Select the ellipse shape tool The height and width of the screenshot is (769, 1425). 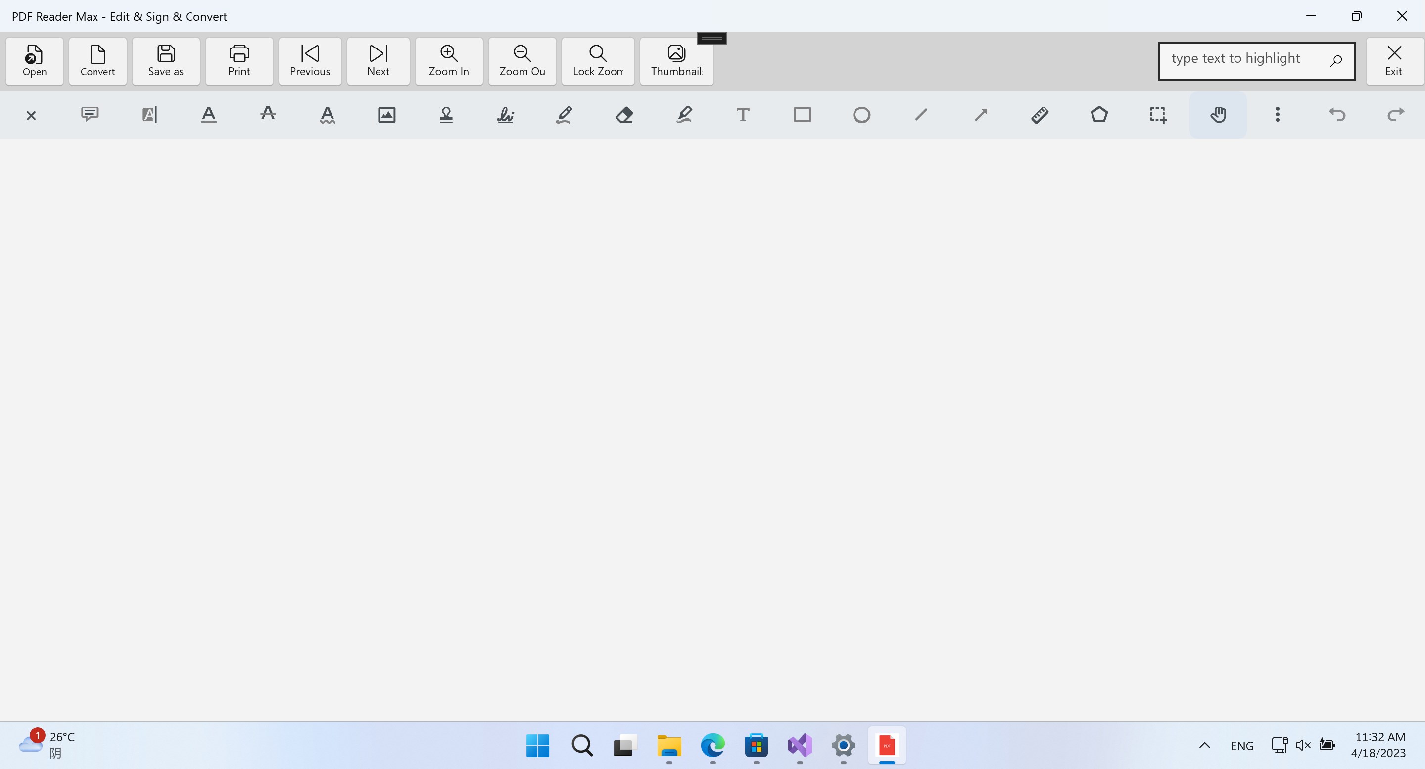[x=861, y=114]
